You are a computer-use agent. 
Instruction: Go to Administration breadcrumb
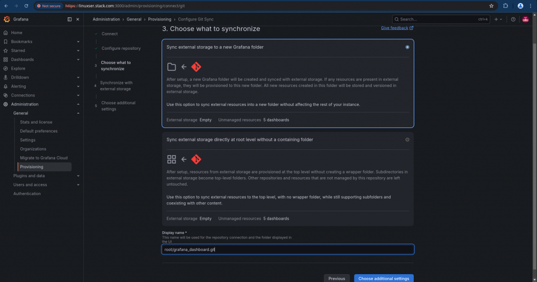106,19
